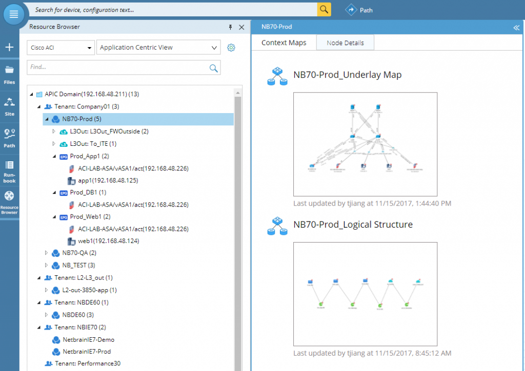Select app1(192.168.48.125) host

tap(108, 181)
